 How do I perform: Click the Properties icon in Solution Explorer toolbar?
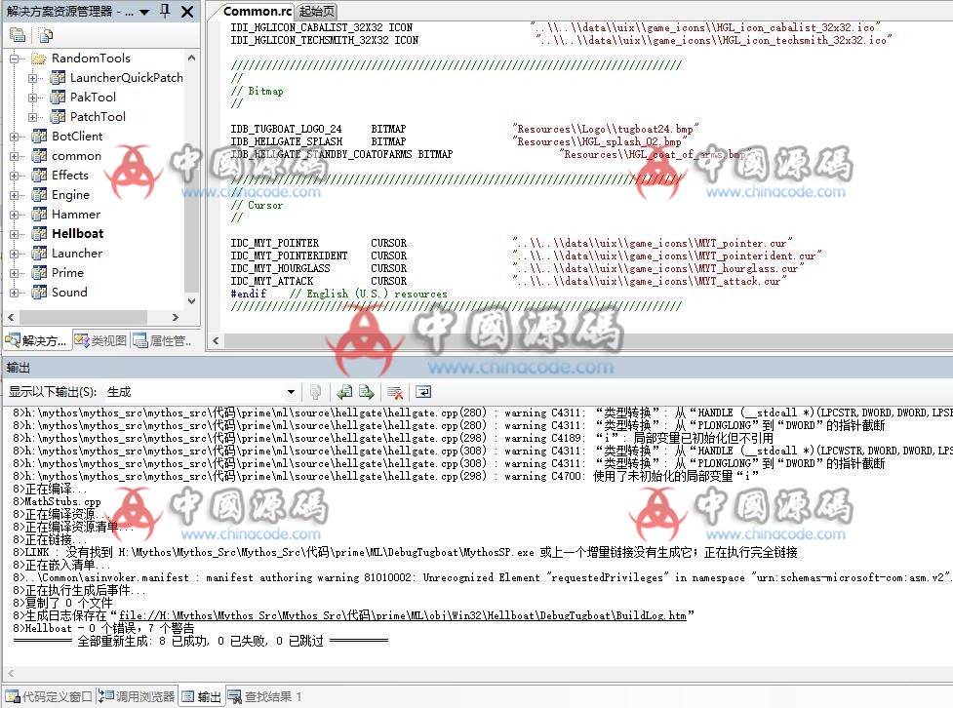pyautogui.click(x=18, y=36)
